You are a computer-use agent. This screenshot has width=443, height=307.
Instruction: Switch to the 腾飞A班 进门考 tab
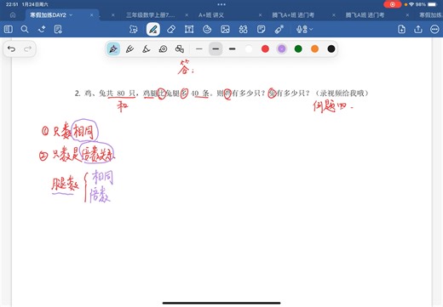pos(365,15)
